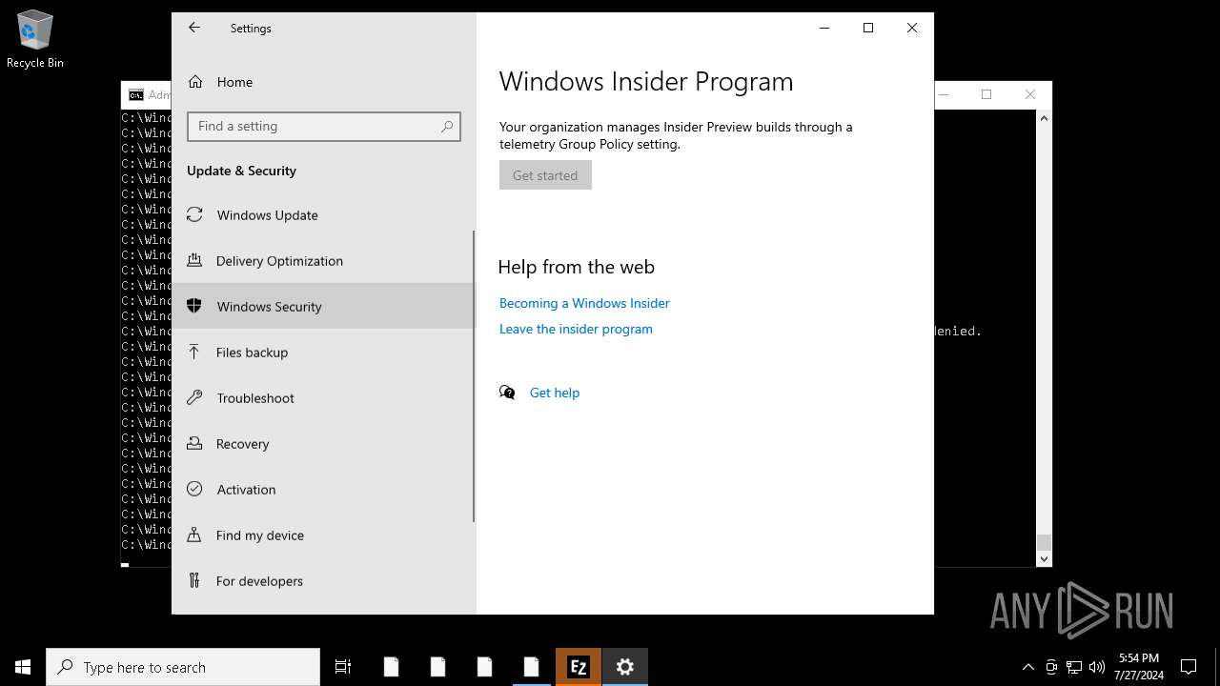This screenshot has height=686, width=1220.
Task: Click the EZ app icon on the taskbar
Action: click(x=579, y=667)
